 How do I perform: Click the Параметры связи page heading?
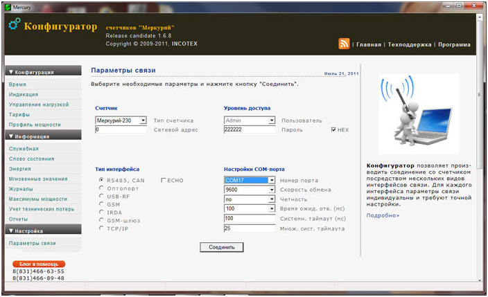123,71
